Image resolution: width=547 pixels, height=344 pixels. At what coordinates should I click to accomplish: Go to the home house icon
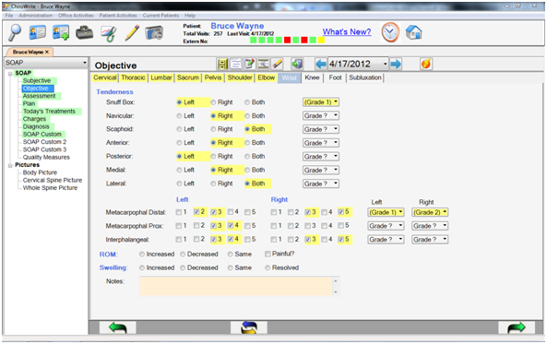[x=414, y=32]
